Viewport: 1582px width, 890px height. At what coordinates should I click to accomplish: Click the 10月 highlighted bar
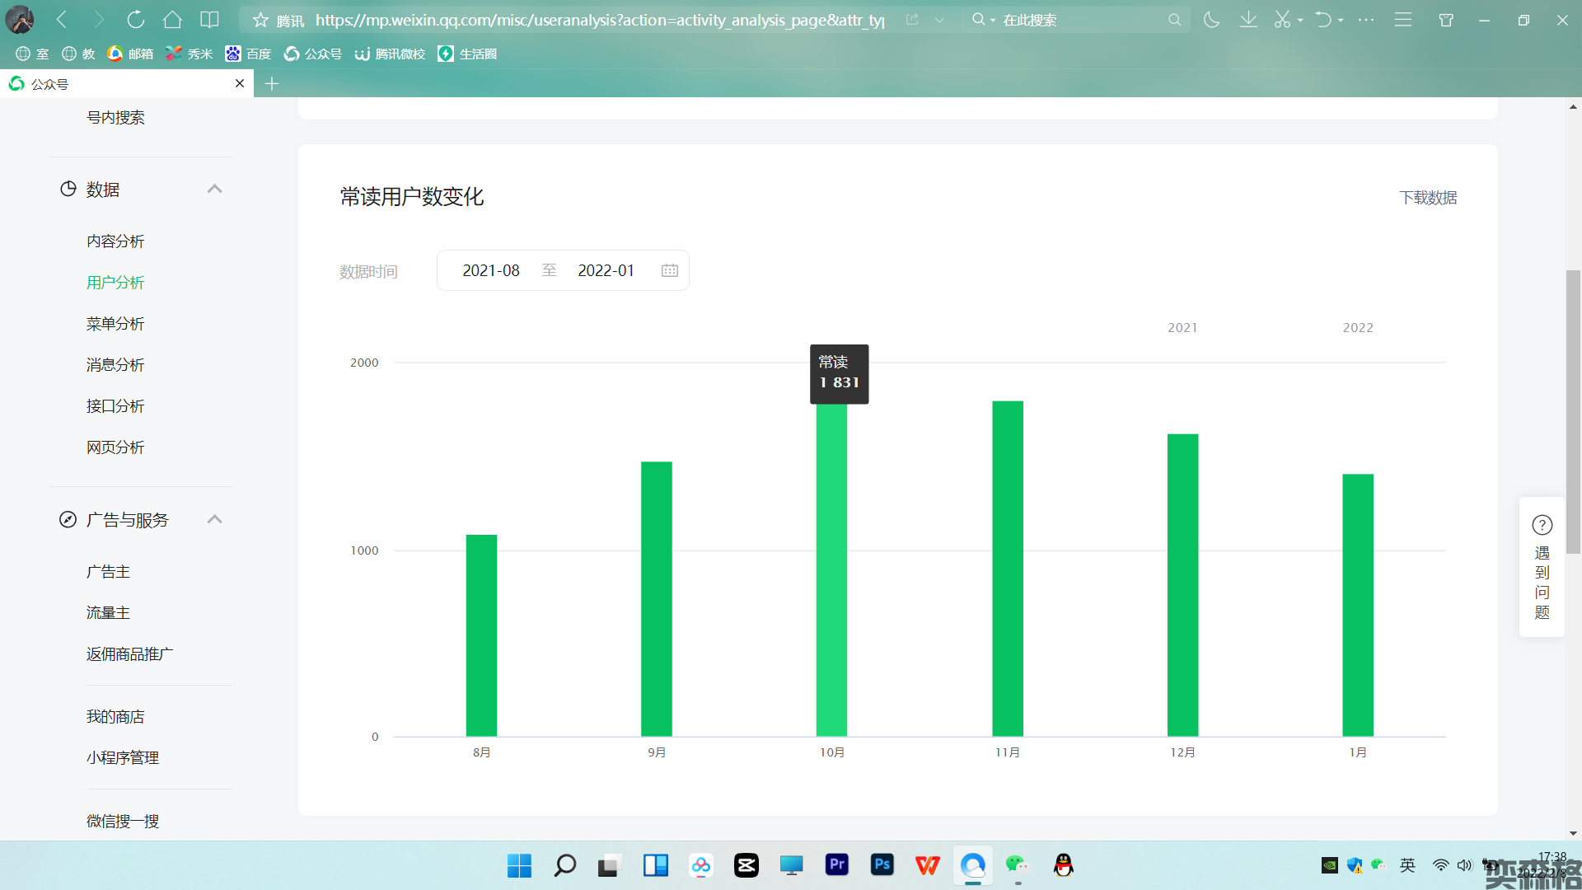pos(831,569)
